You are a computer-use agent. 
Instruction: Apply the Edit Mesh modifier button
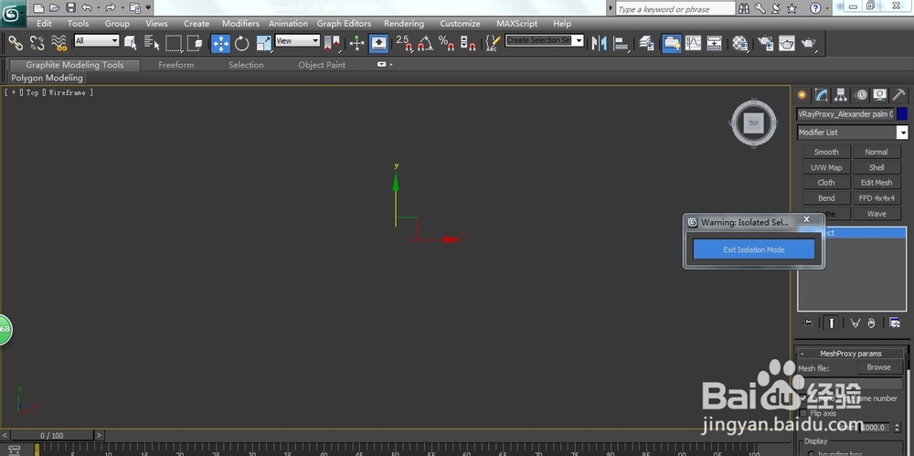(877, 183)
